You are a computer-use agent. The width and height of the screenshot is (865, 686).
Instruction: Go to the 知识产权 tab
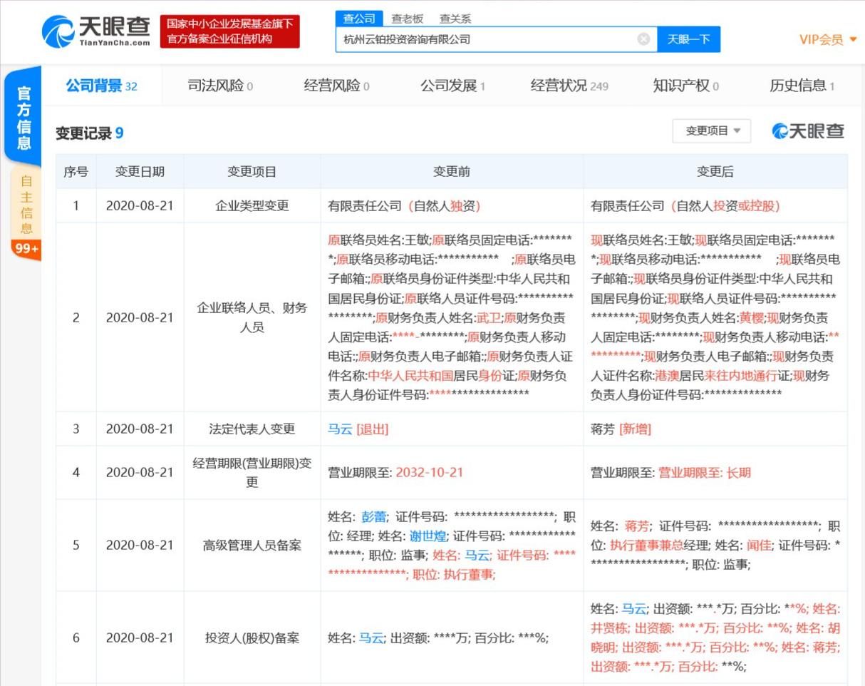pos(685,86)
